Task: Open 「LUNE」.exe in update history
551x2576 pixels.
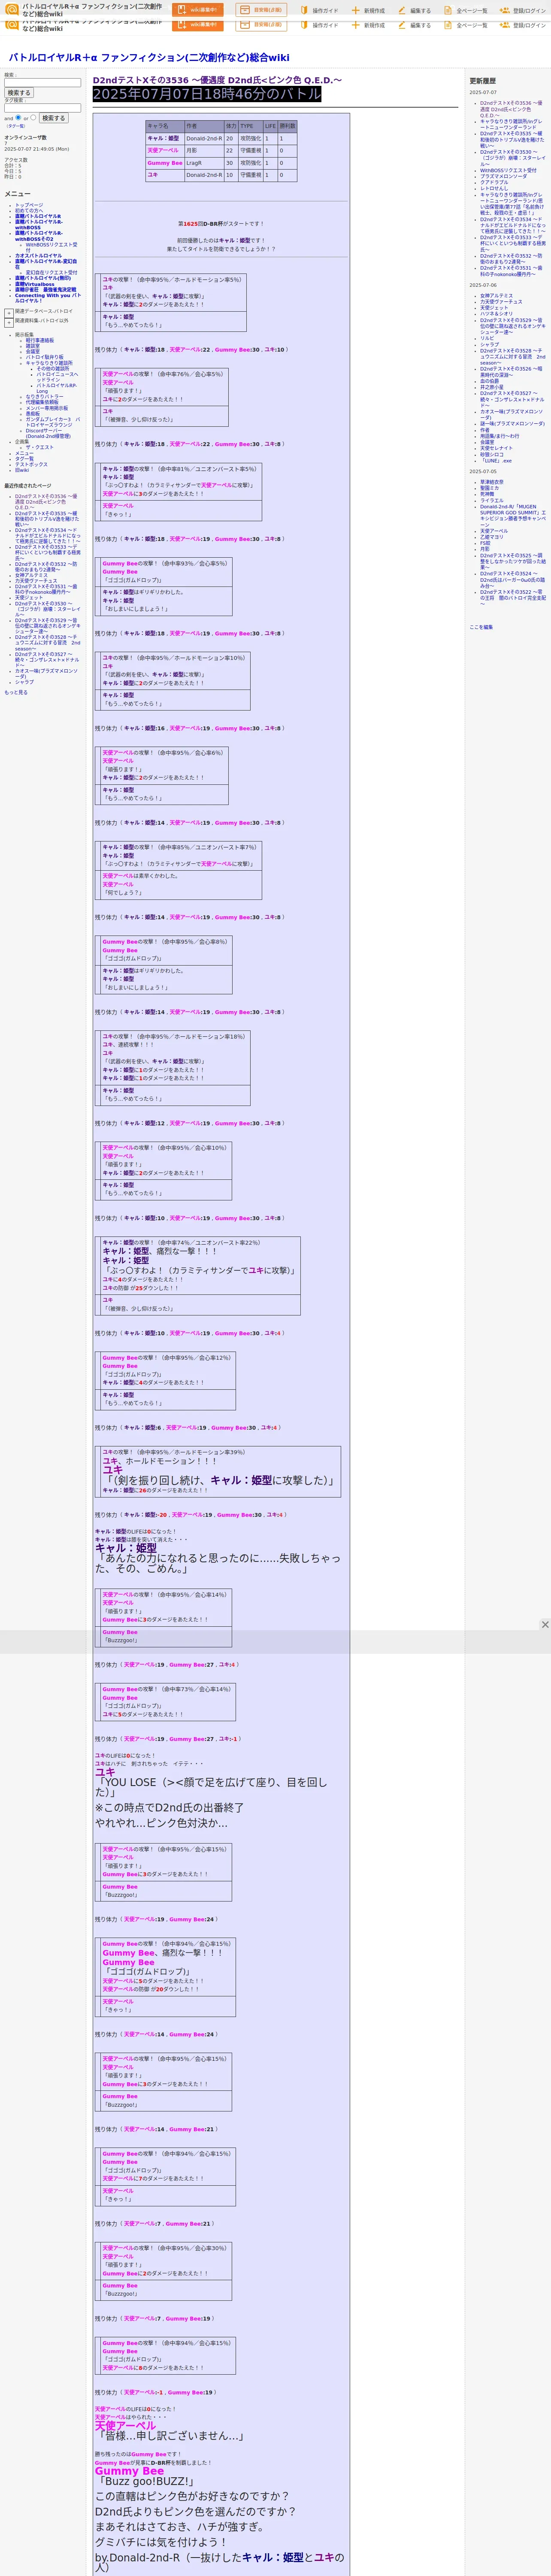Action: pos(496,461)
